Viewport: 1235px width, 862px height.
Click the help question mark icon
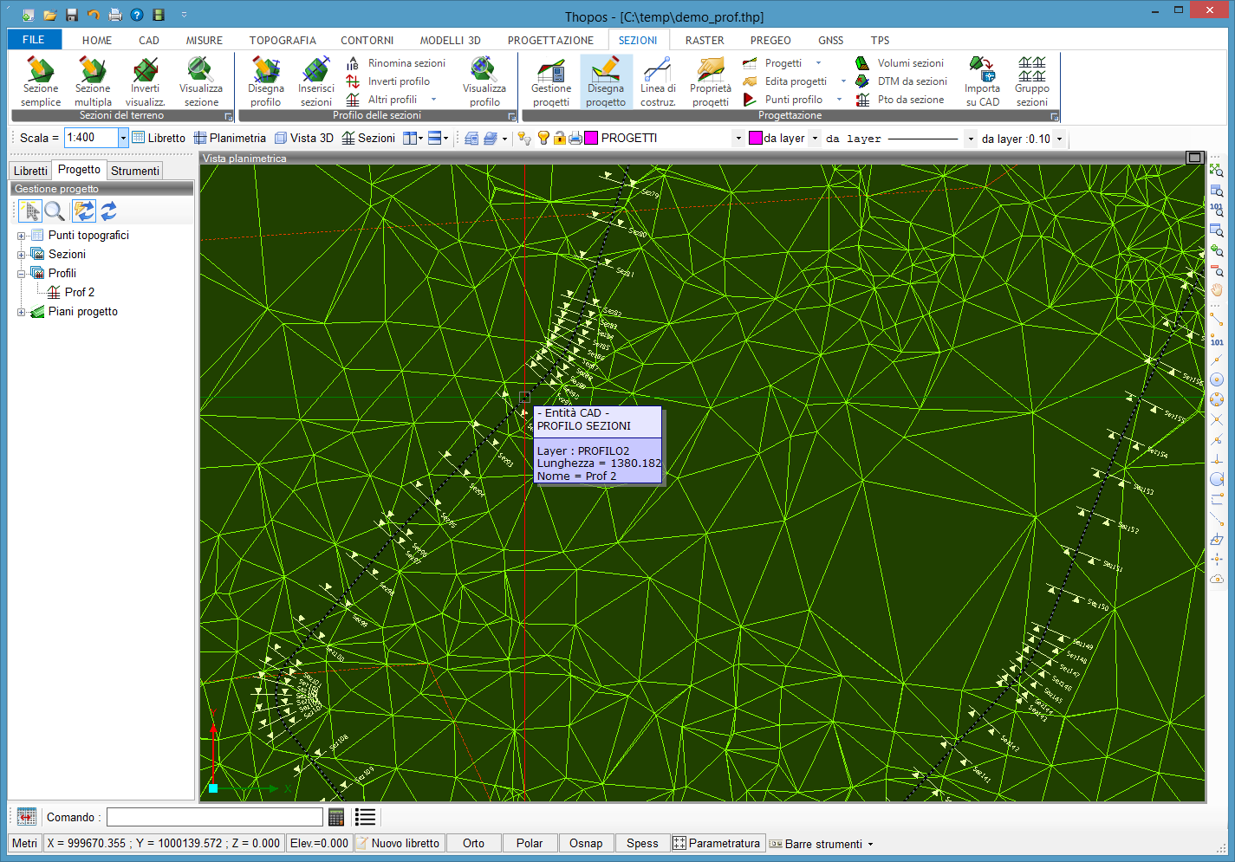137,15
